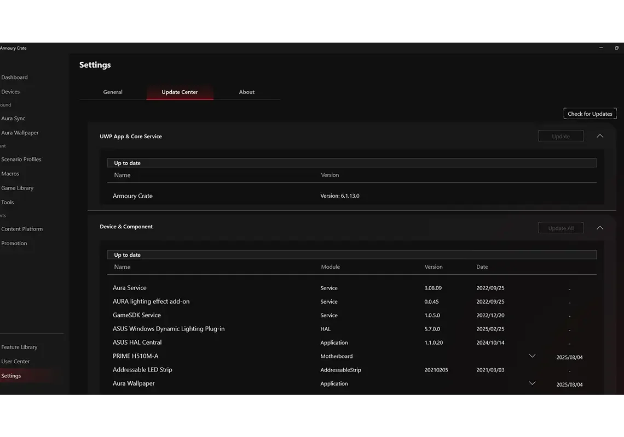Collapse the UWP App & Core Service section
The image size is (624, 437).
(600, 136)
